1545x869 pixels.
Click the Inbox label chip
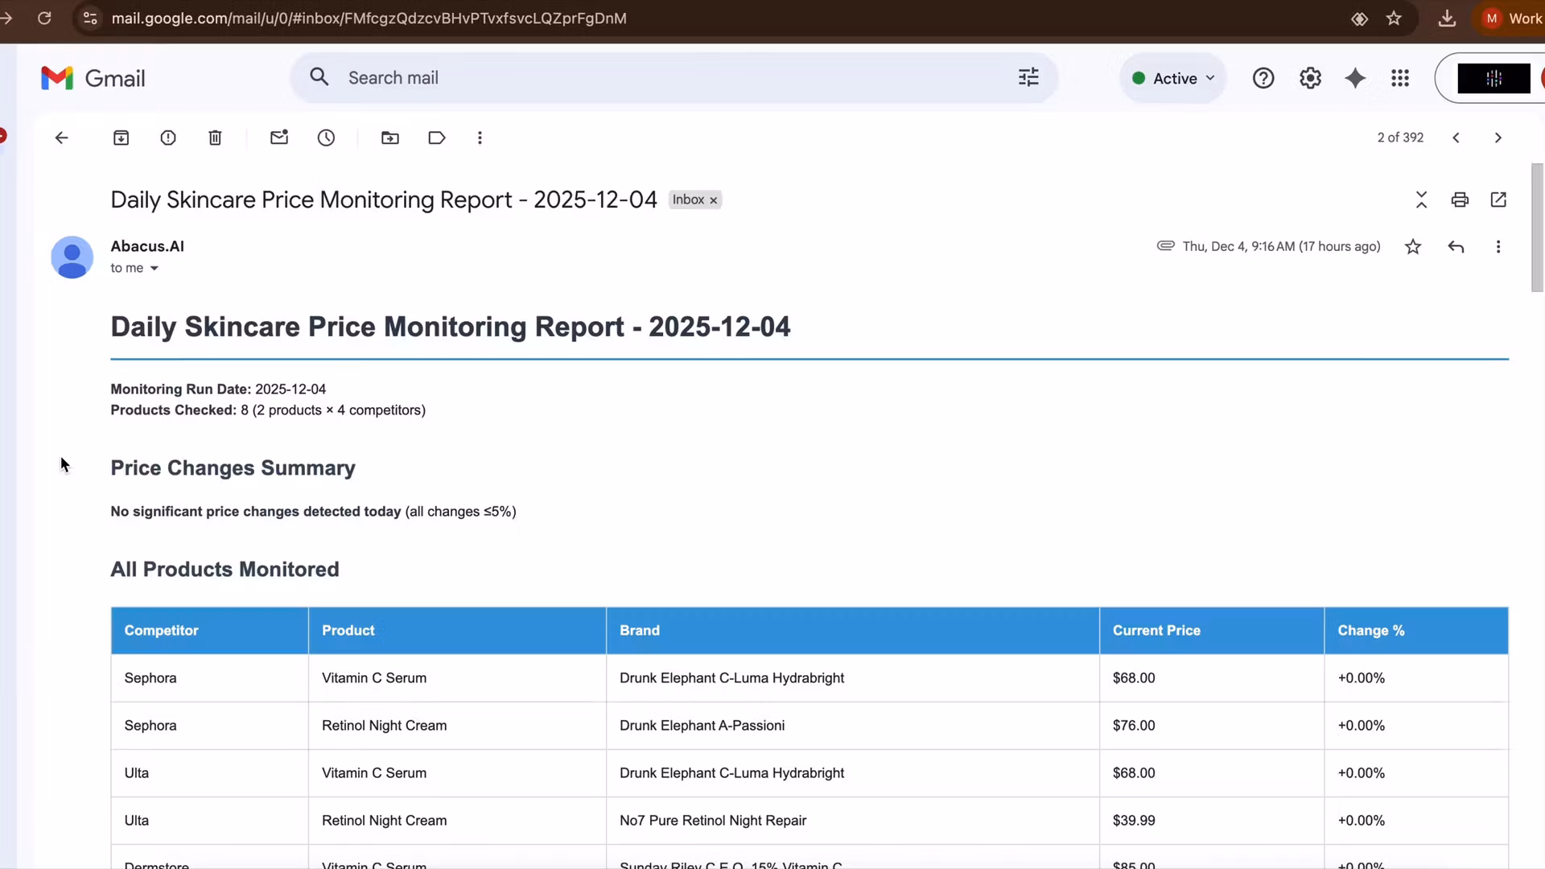tap(689, 200)
